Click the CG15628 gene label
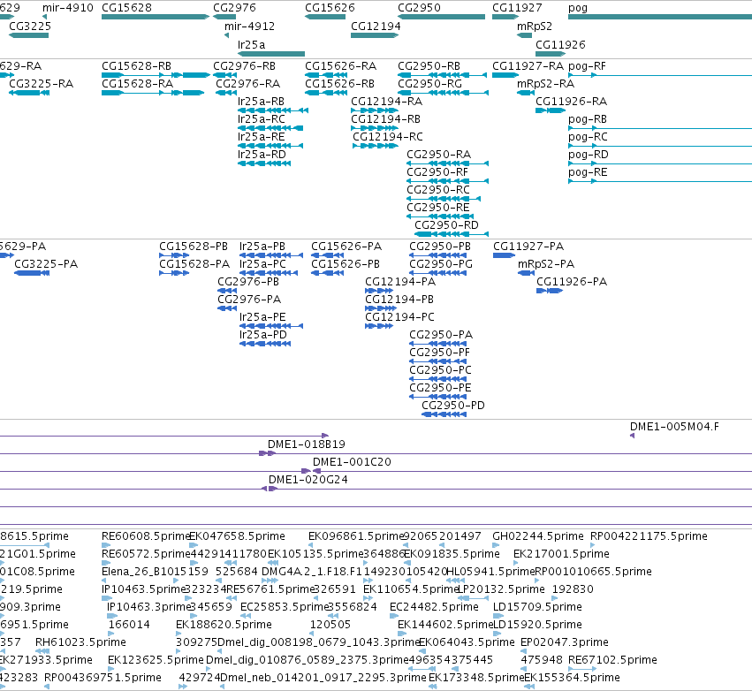 (x=126, y=8)
